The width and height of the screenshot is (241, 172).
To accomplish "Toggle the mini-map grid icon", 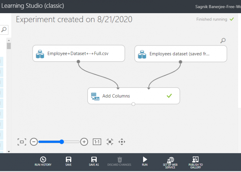I will 110,142.
